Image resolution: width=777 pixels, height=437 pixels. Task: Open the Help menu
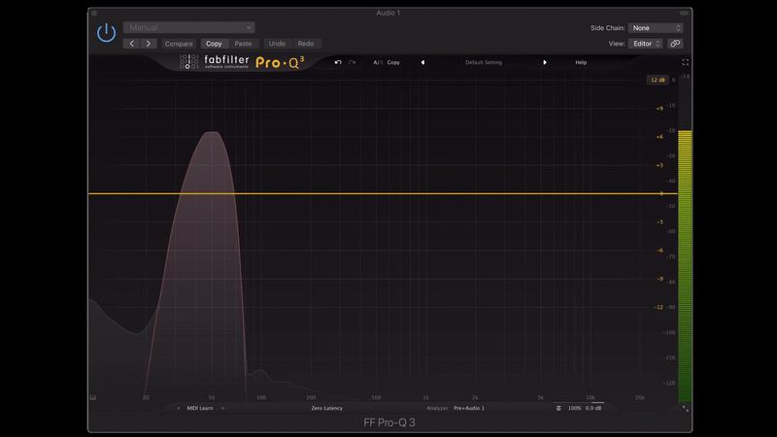[581, 62]
